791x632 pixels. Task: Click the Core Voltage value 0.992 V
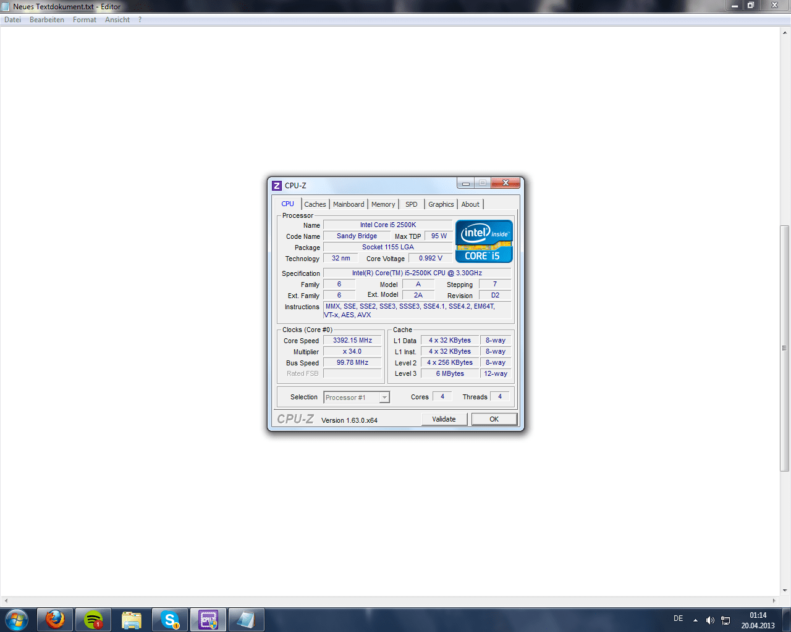[x=431, y=258]
